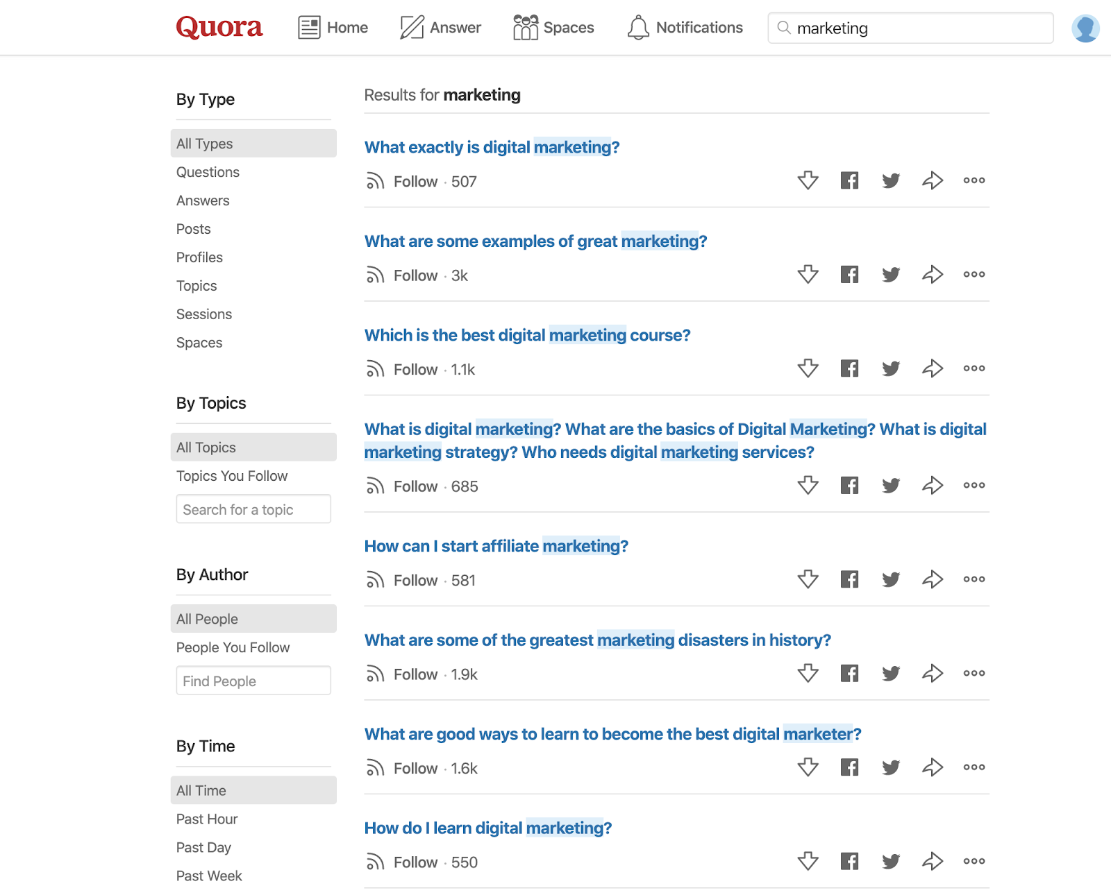The width and height of the screenshot is (1111, 895).
Task: Filter results by Profiles
Action: click(199, 257)
